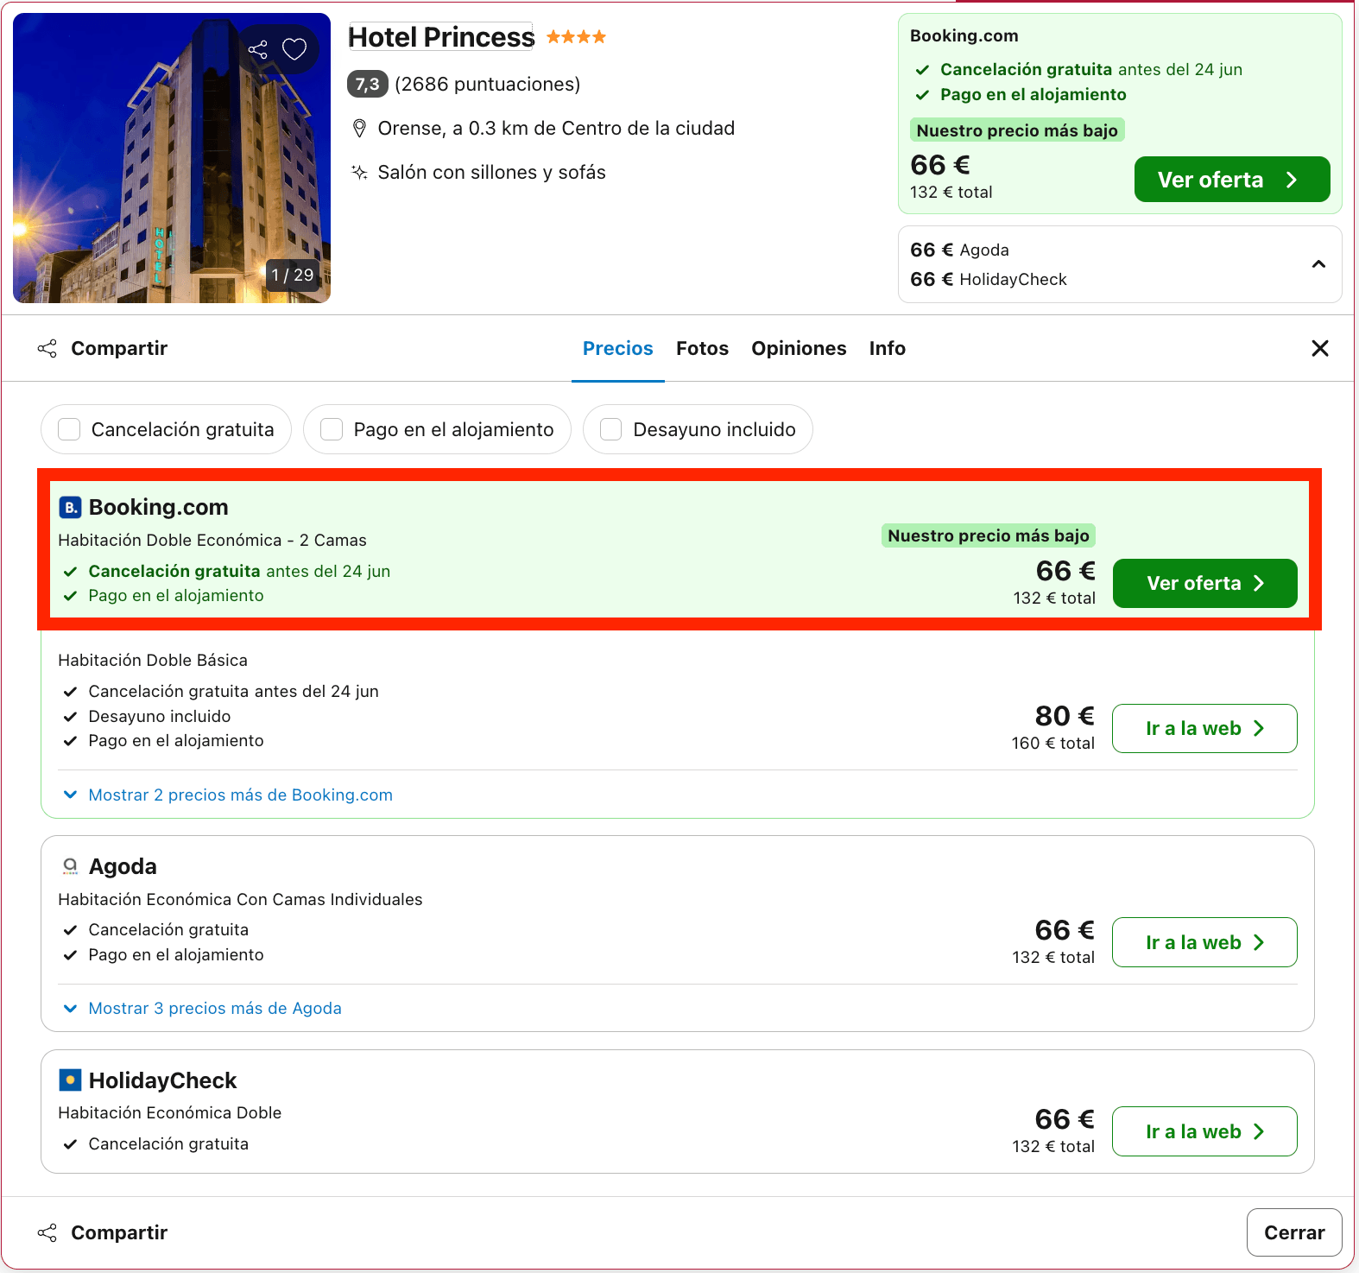
Task: Switch to the Info tab
Action: coord(887,348)
